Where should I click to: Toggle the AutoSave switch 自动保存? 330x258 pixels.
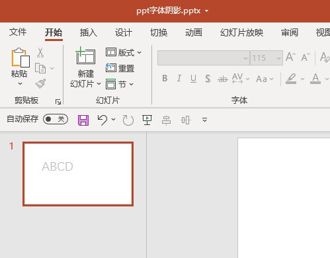coord(56,119)
